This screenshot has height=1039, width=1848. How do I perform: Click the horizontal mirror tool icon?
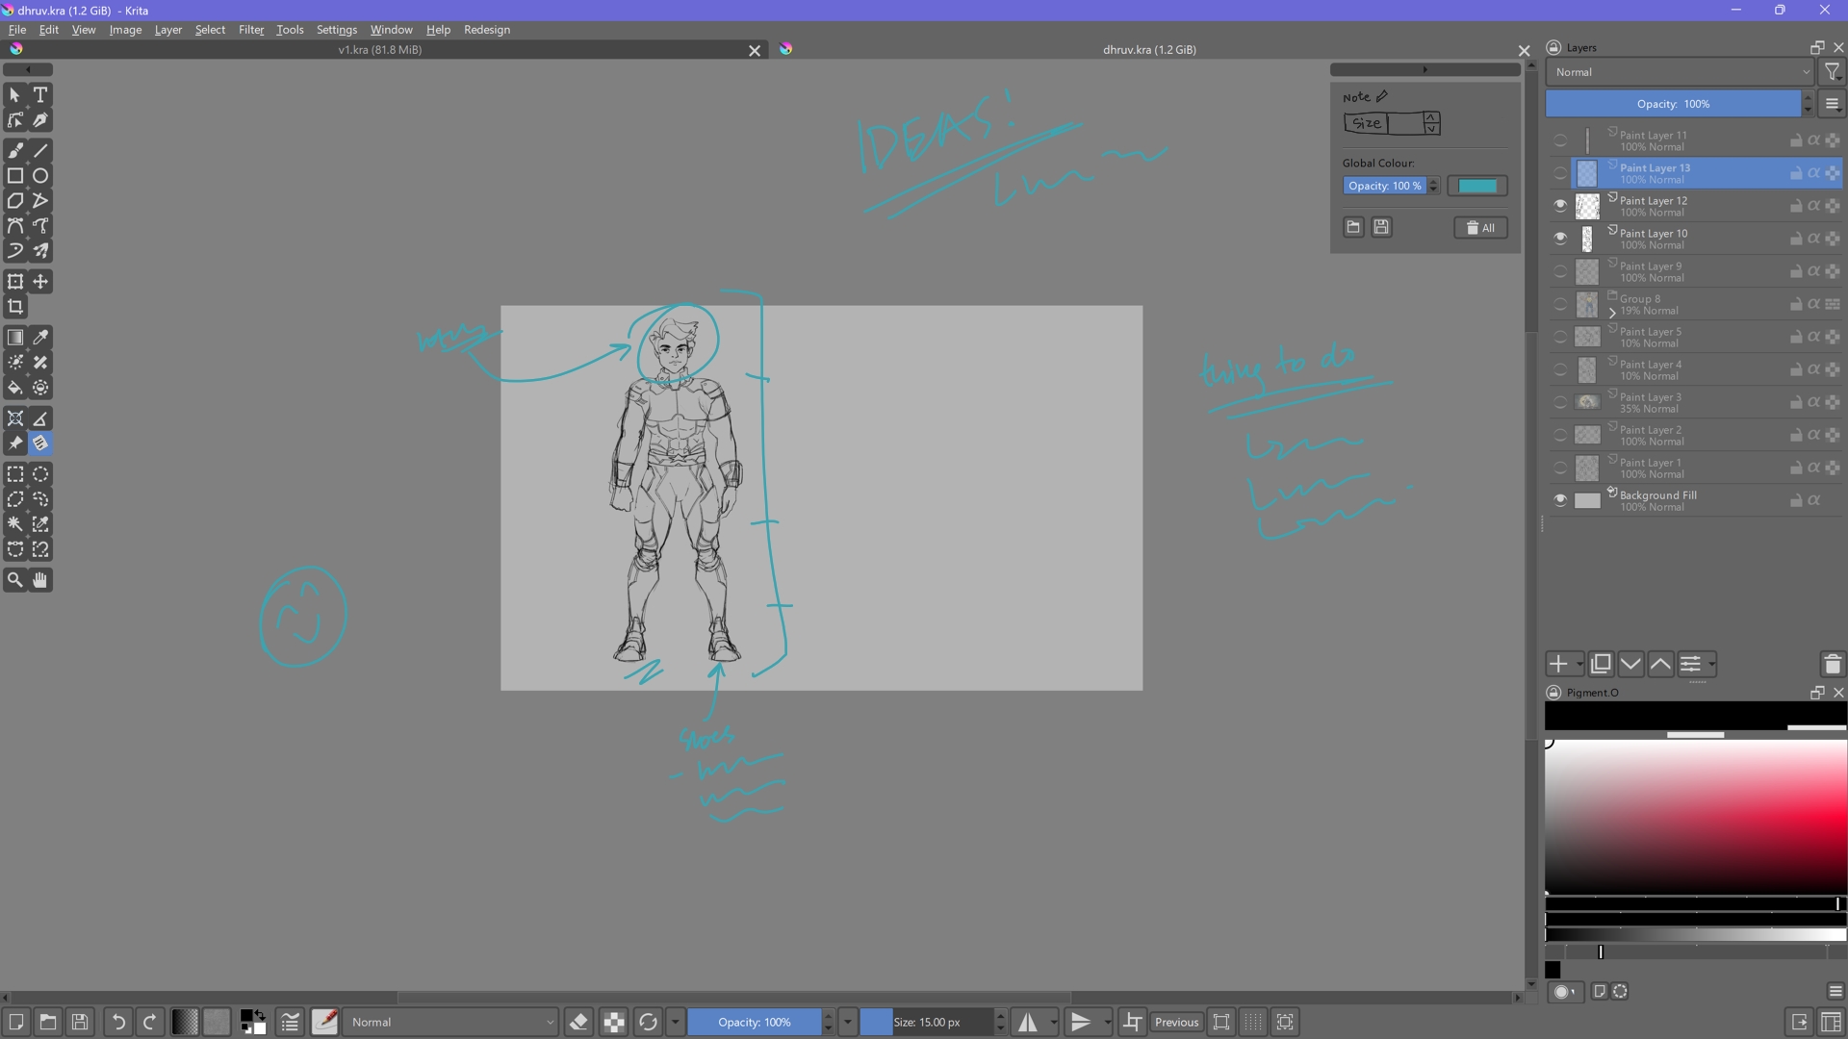tap(1028, 1022)
